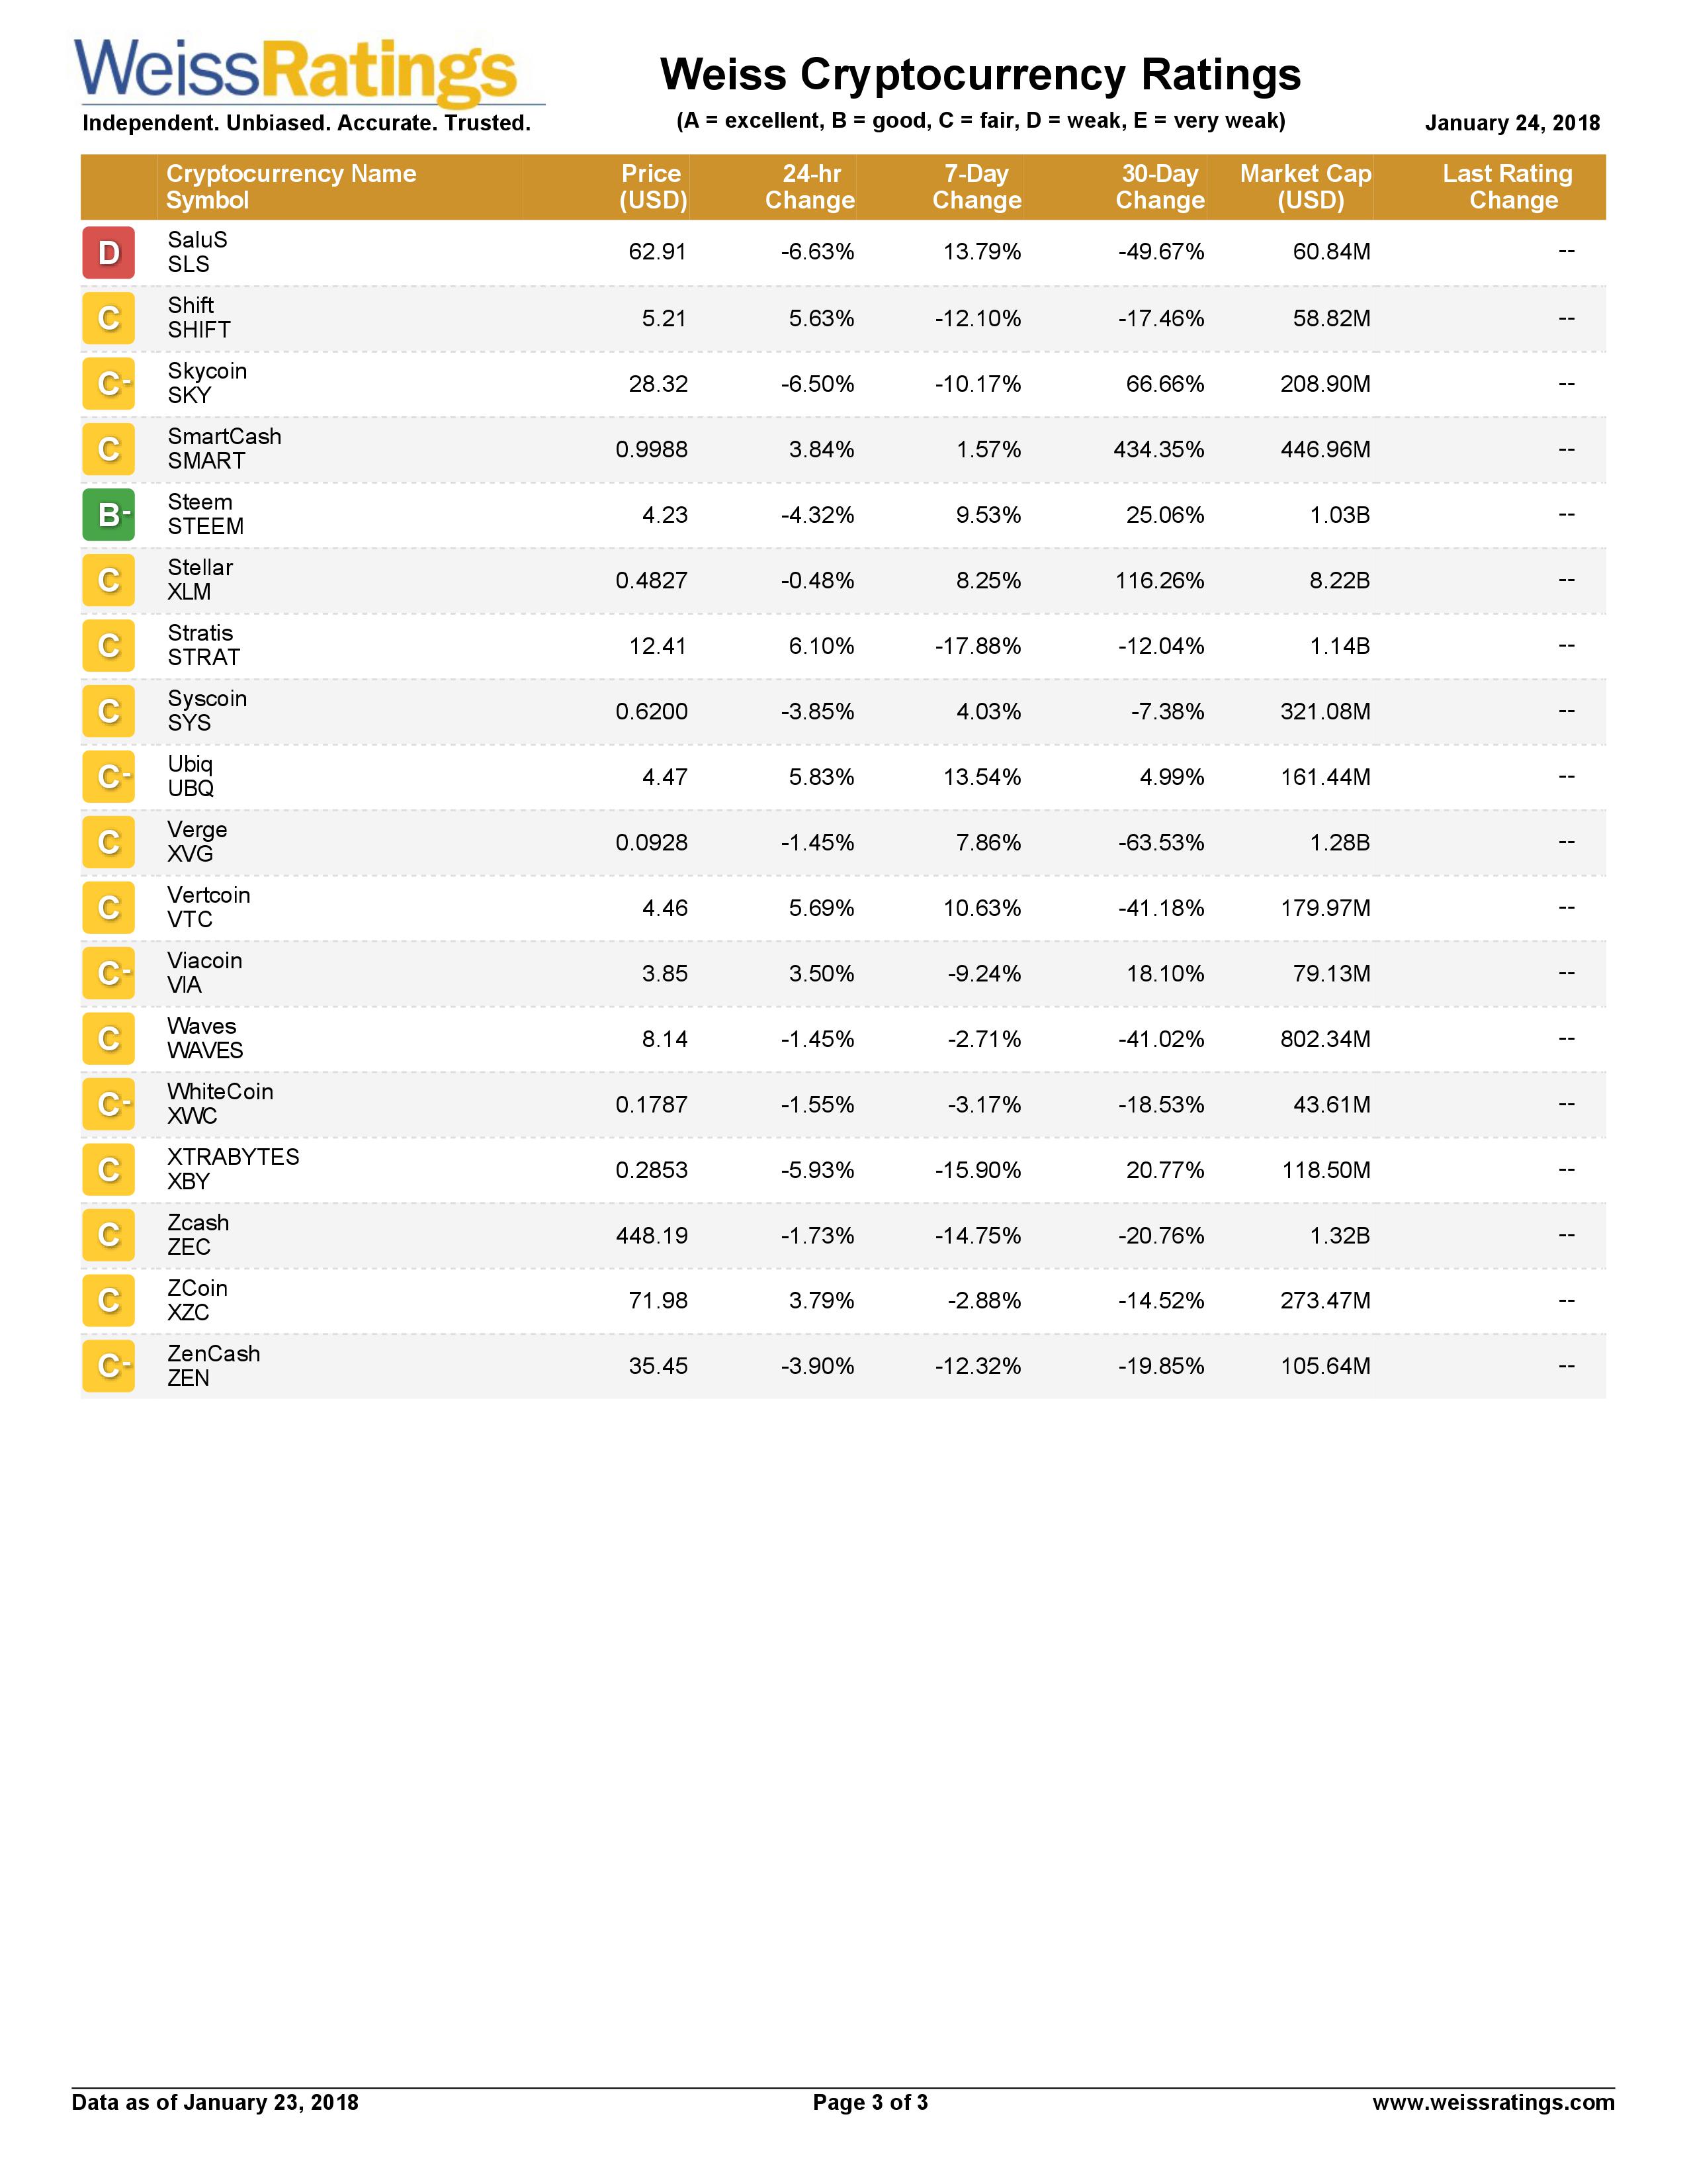Click the Price (USD) column header
1687x2184 pixels.
coord(652,187)
